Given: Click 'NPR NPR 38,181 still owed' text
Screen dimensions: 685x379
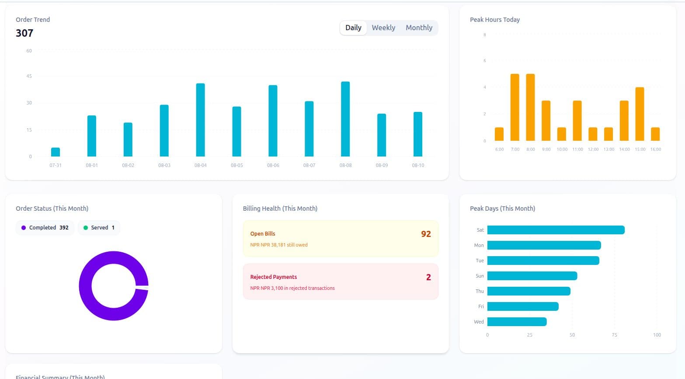Looking at the screenshot, I should point(279,245).
